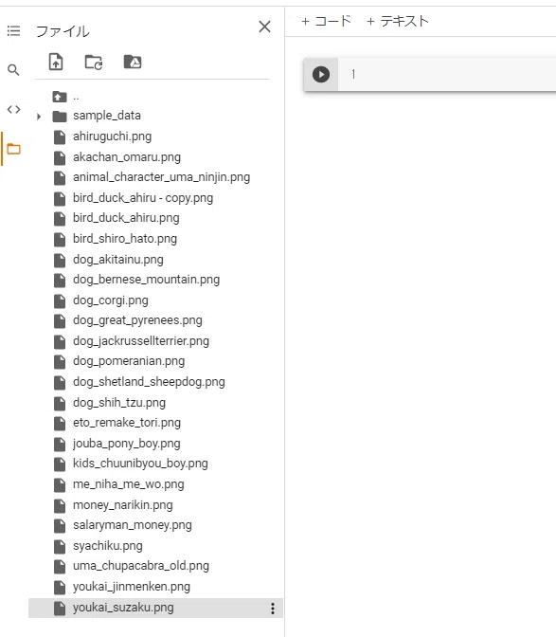
Task: Select uma_chupacabra_old.png file
Action: click(141, 566)
